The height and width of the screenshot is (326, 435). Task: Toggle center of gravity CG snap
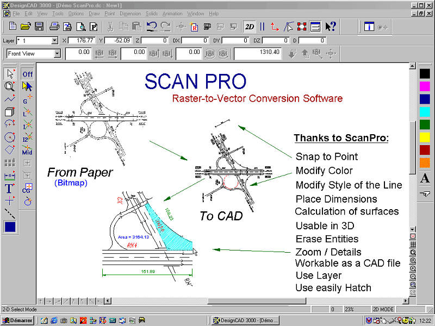(27, 188)
